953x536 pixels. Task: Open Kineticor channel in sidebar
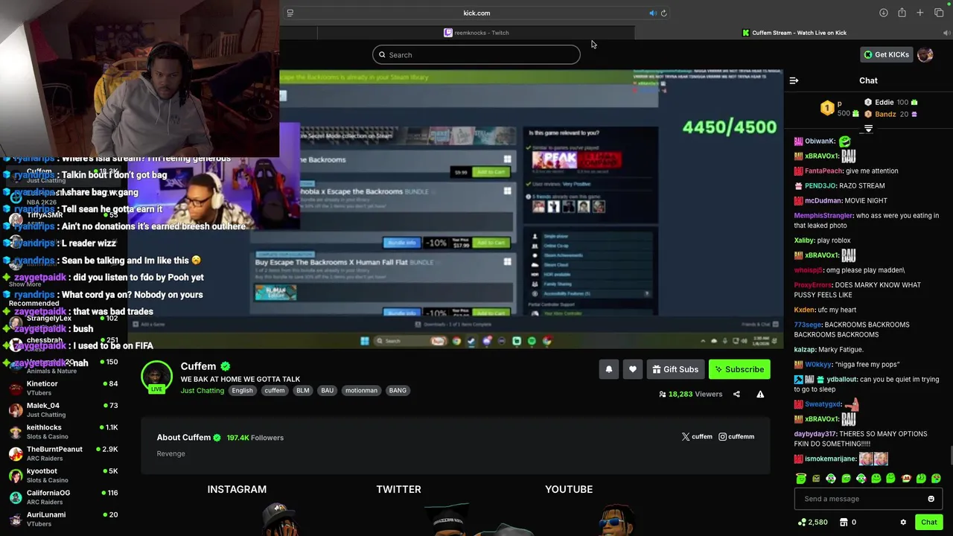tap(63, 388)
